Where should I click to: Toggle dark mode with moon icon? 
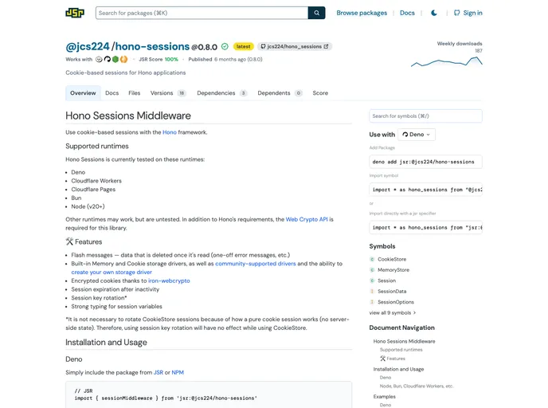(434, 13)
